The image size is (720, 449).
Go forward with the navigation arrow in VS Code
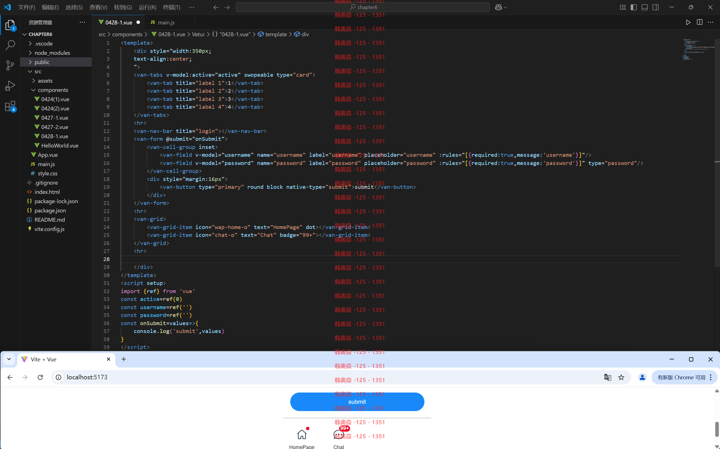[x=227, y=7]
